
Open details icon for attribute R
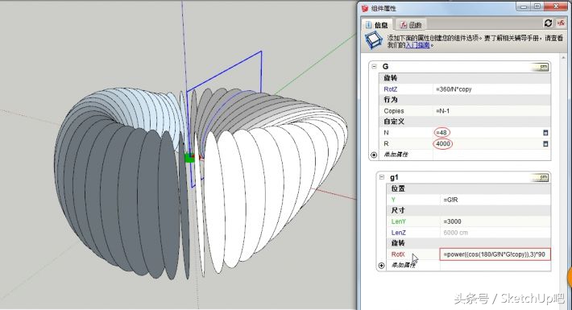coord(545,143)
